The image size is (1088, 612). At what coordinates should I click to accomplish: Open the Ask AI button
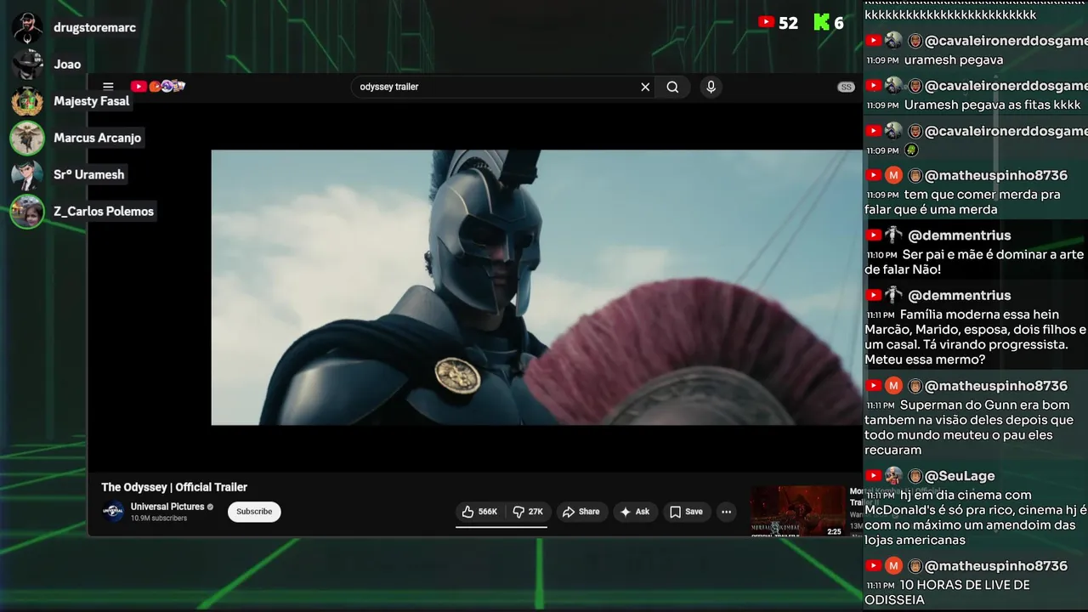coord(635,512)
